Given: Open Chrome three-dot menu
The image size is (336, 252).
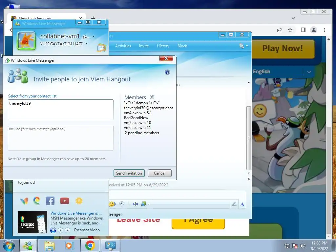Looking at the screenshot, I should [x=325, y=30].
